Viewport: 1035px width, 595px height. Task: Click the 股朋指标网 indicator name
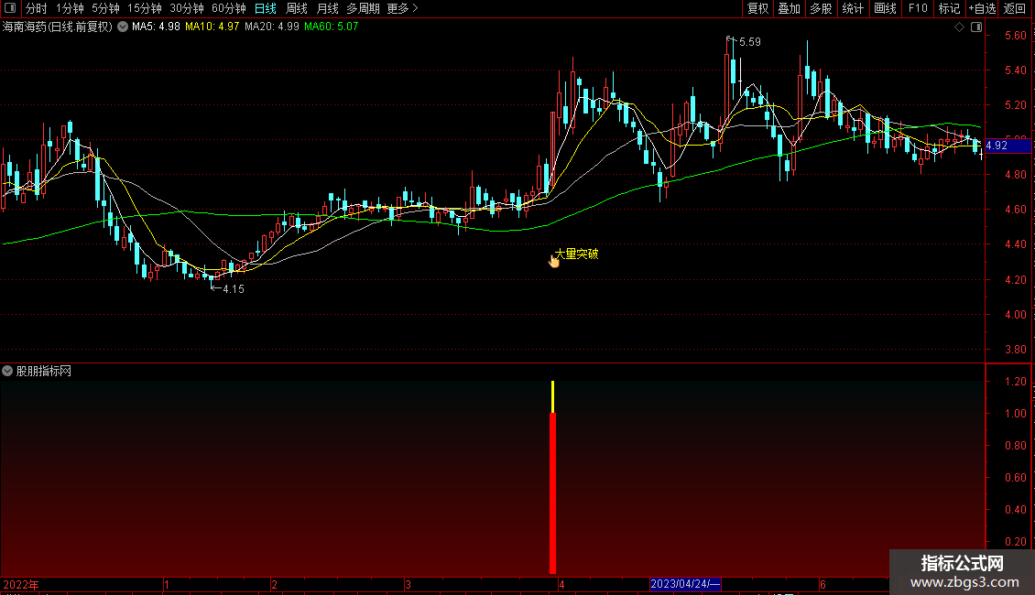pos(44,372)
